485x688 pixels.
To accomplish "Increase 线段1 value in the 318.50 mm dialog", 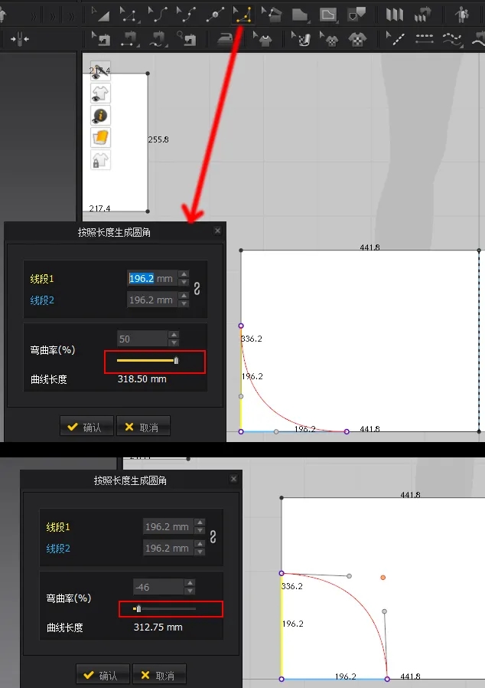I will click(x=184, y=275).
